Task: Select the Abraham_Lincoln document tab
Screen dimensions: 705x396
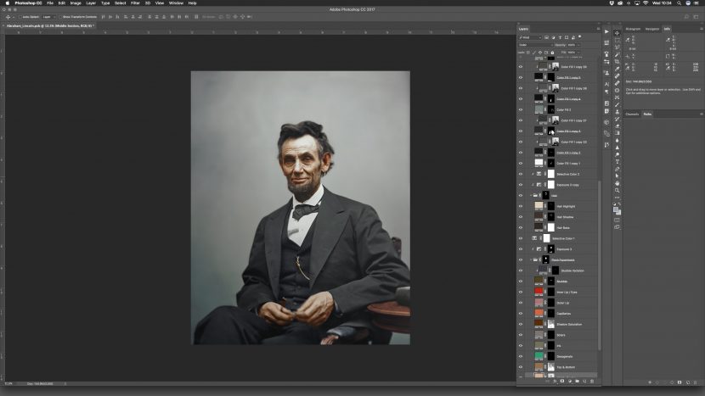Action: (49, 26)
